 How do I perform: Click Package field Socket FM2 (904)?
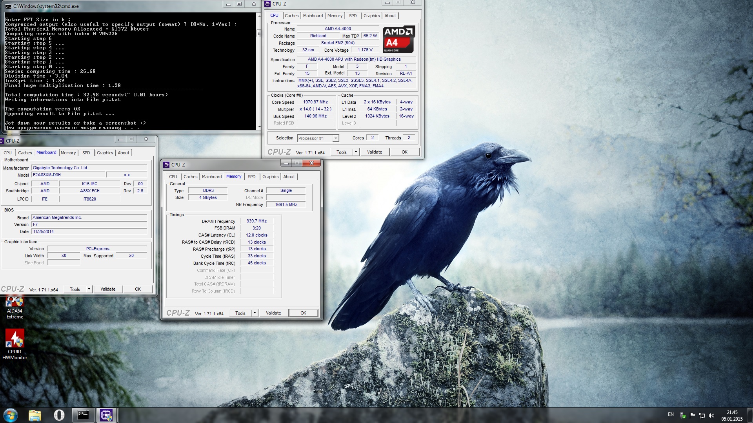click(338, 43)
